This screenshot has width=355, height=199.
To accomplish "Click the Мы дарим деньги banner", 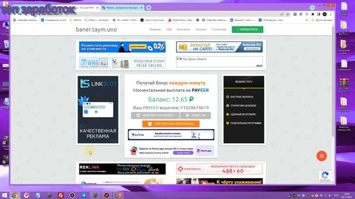I will 220,62.
